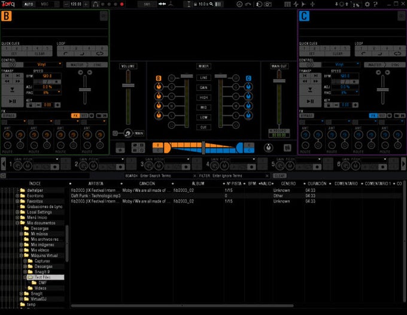The image size is (407, 315).
Task: Click CLEAR button next to filter
Action: (x=280, y=176)
